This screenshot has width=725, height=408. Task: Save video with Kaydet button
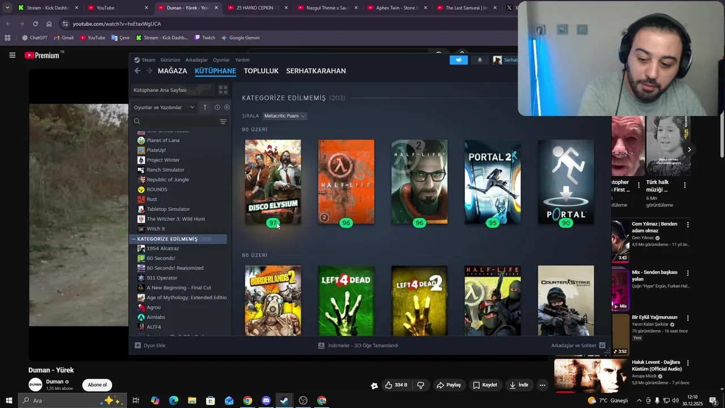coord(485,385)
